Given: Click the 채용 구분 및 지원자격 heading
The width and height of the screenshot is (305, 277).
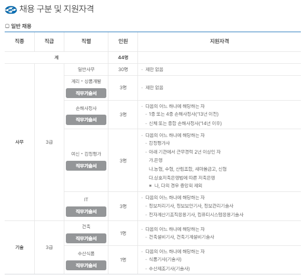Looking at the screenshot, I should tap(57, 9).
